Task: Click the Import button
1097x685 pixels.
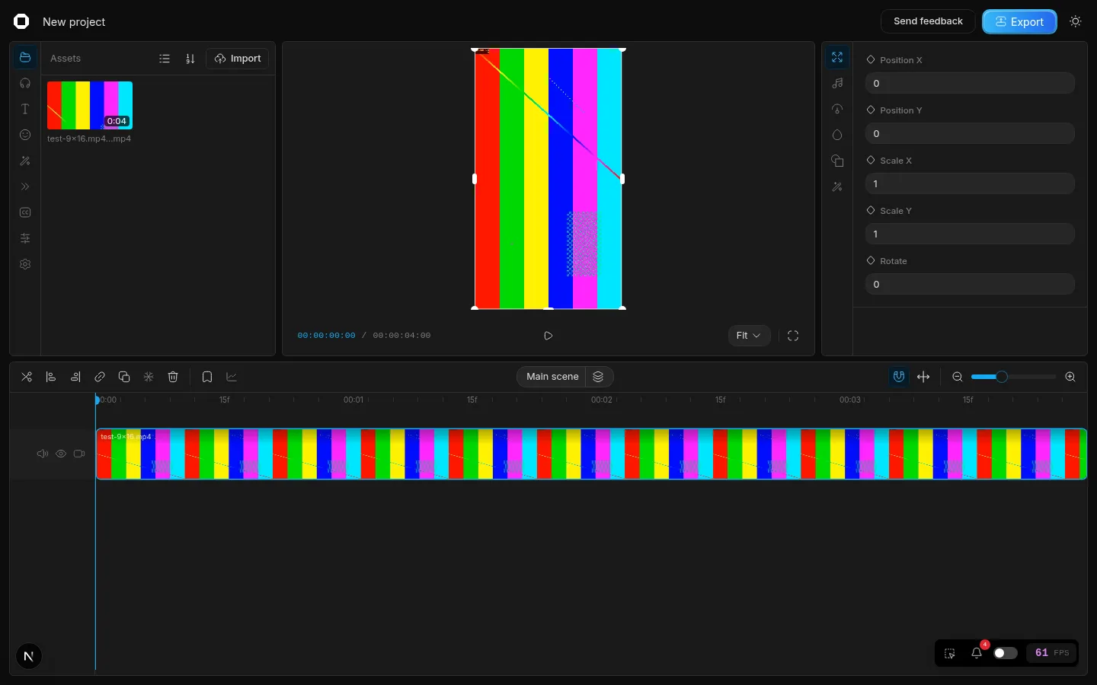Action: [x=238, y=59]
